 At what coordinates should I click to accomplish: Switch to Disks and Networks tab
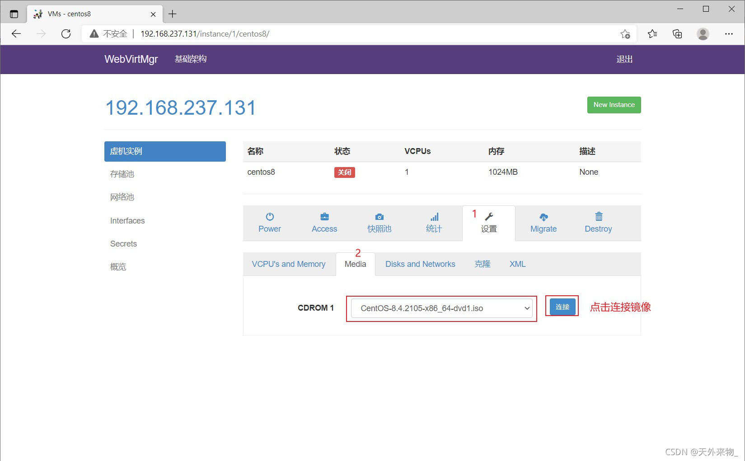pos(420,264)
